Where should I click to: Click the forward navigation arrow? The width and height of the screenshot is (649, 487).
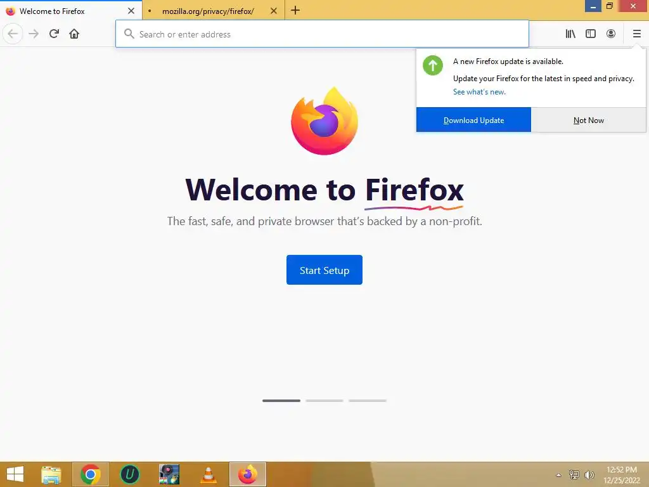pyautogui.click(x=34, y=34)
